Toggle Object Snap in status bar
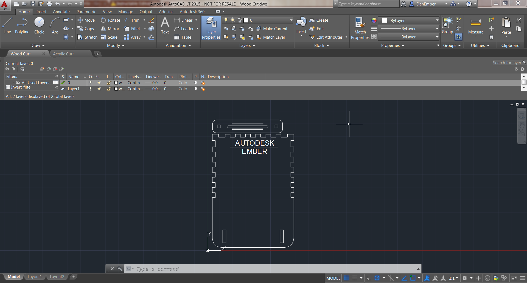527x283 pixels. 413,278
